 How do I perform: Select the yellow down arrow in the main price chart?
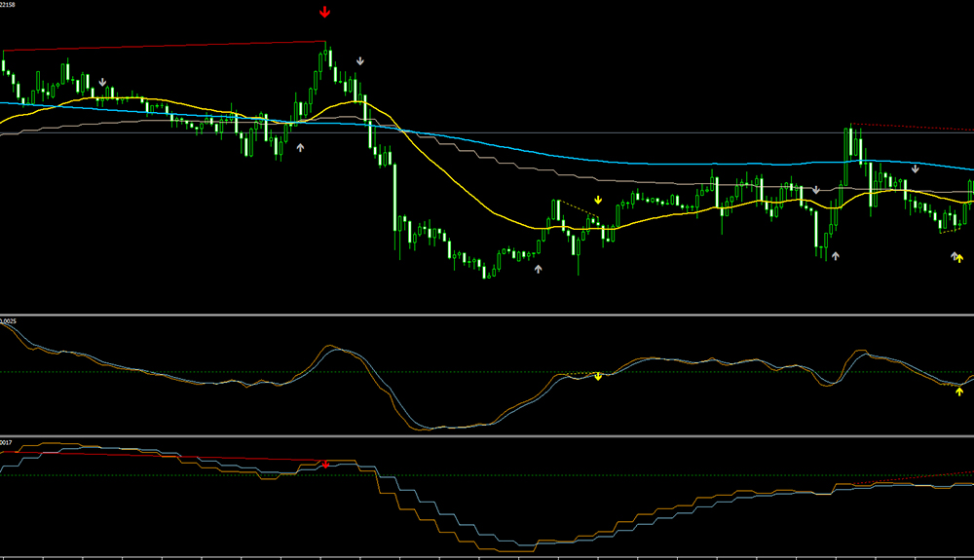(x=598, y=200)
